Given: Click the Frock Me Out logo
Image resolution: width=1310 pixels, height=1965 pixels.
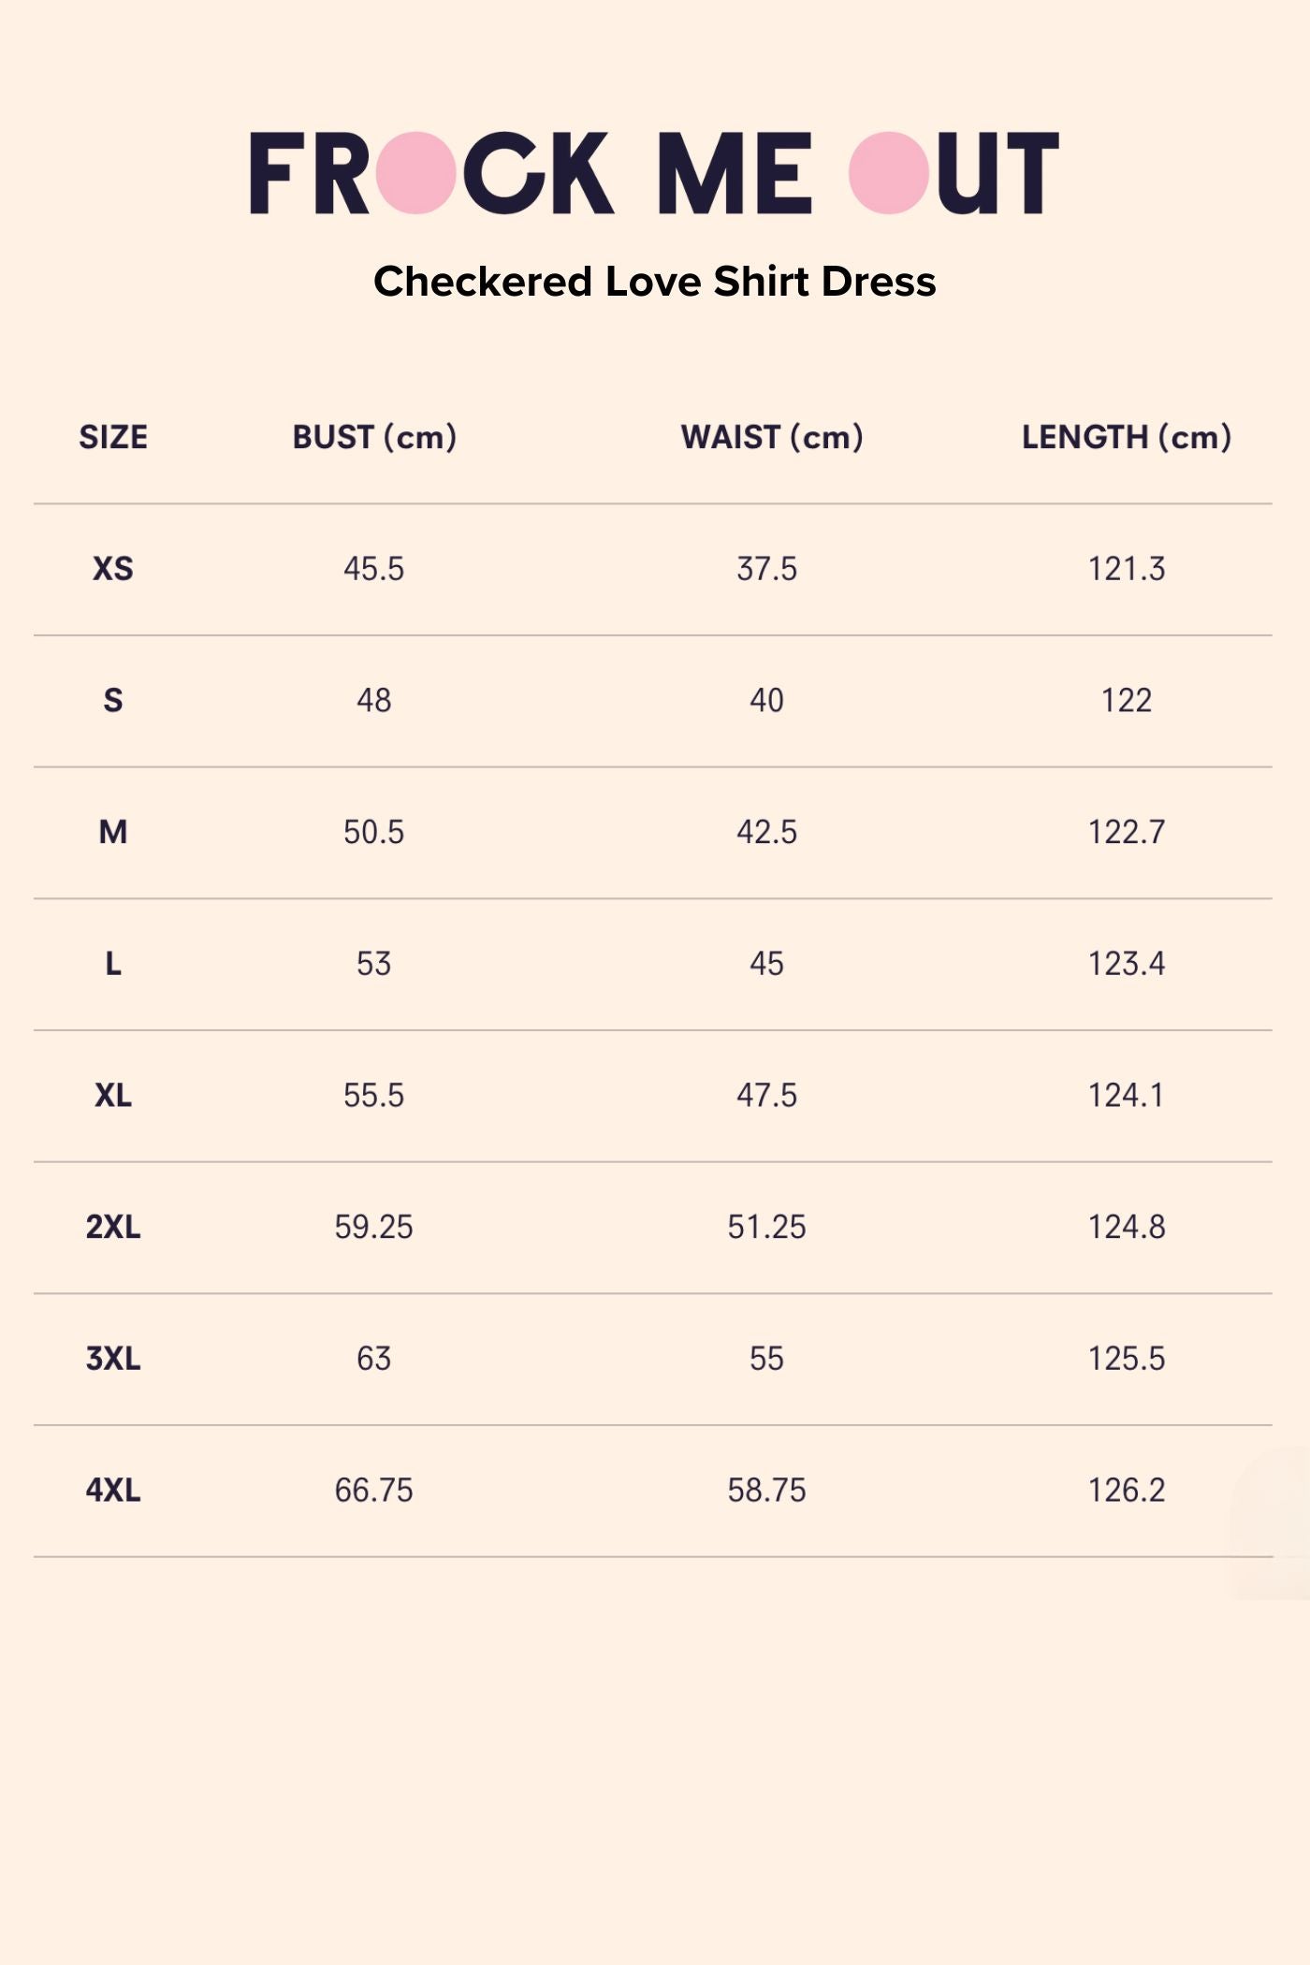Looking at the screenshot, I should coord(654,173).
